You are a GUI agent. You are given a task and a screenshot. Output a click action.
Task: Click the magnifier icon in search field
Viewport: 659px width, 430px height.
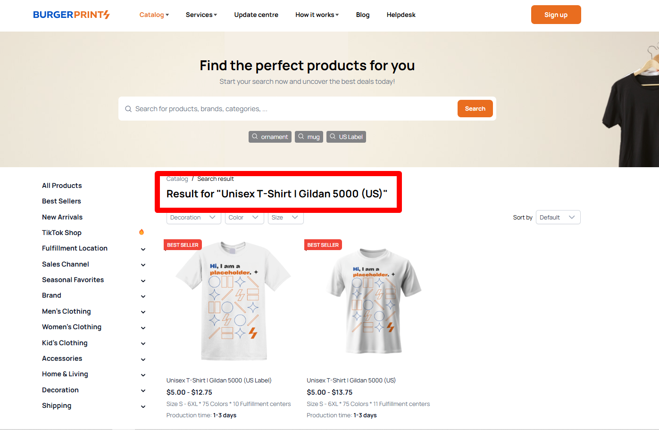tap(128, 109)
